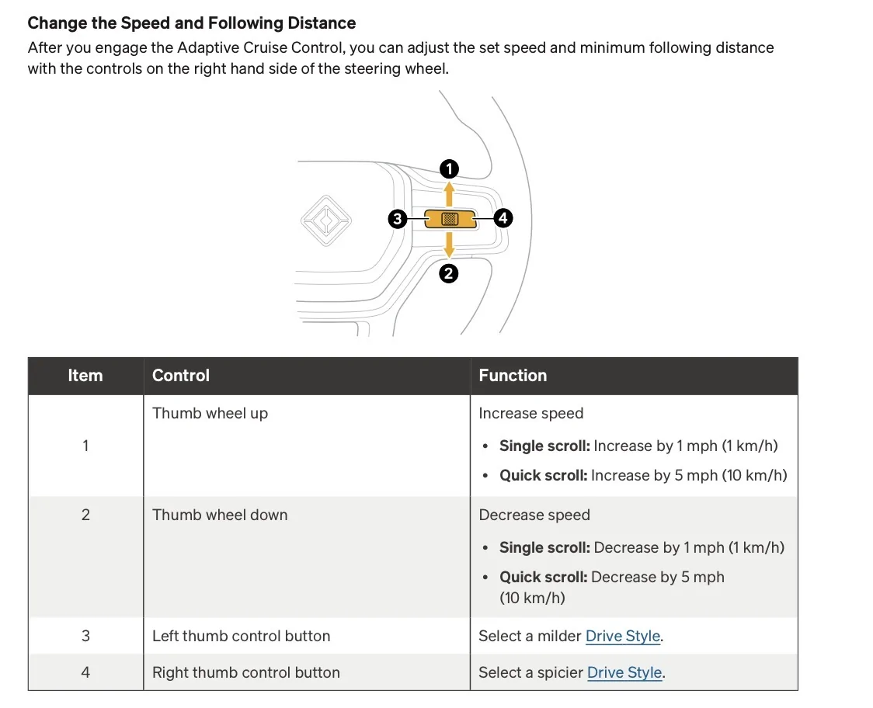Open the Drive Style link in row 4

point(624,672)
